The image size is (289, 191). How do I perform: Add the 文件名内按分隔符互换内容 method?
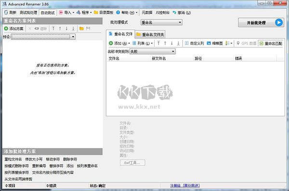point(53,172)
